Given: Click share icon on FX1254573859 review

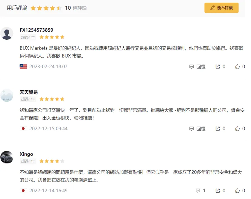Looking at the screenshot, I should tap(218, 67).
